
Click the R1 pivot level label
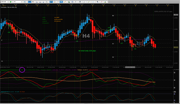(113, 16)
